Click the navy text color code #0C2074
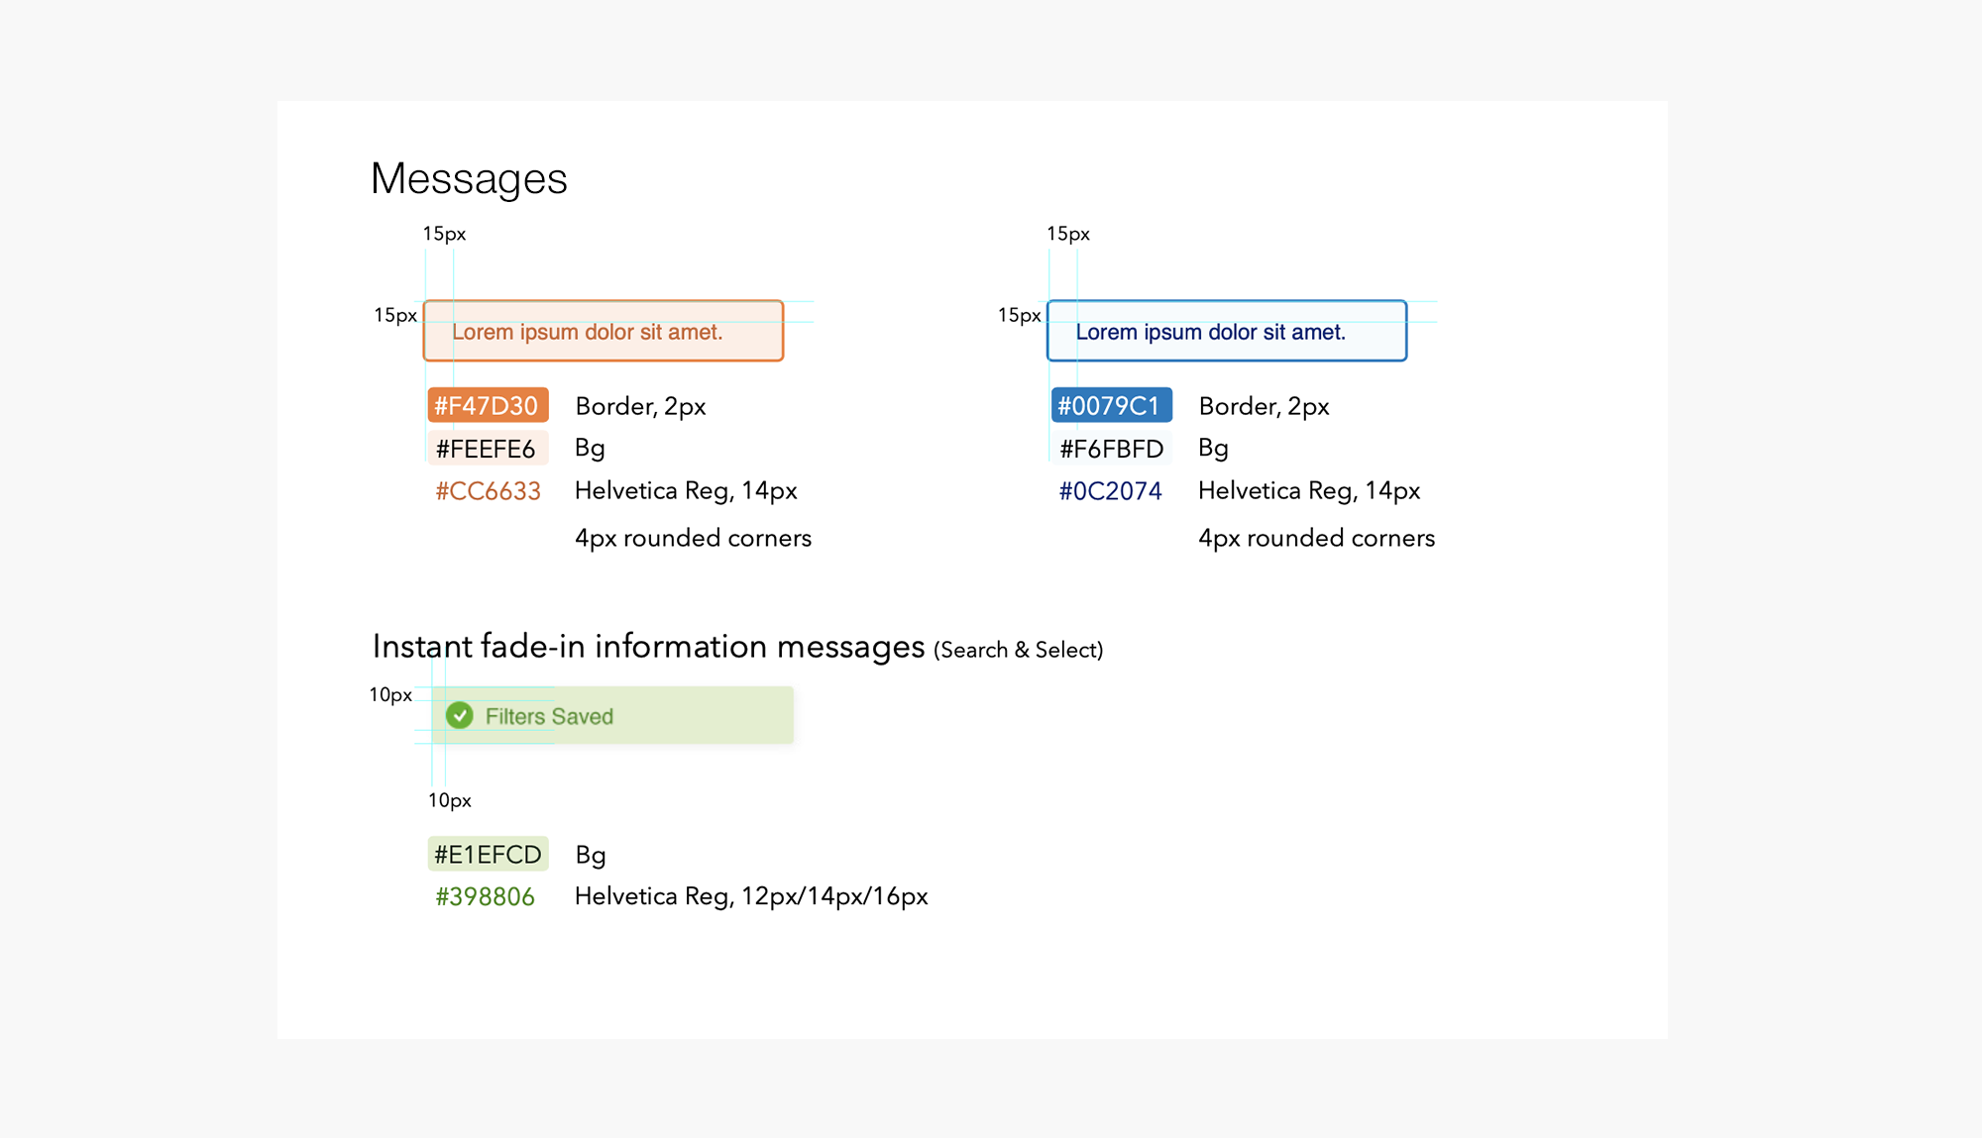The width and height of the screenshot is (1982, 1138). point(1110,491)
